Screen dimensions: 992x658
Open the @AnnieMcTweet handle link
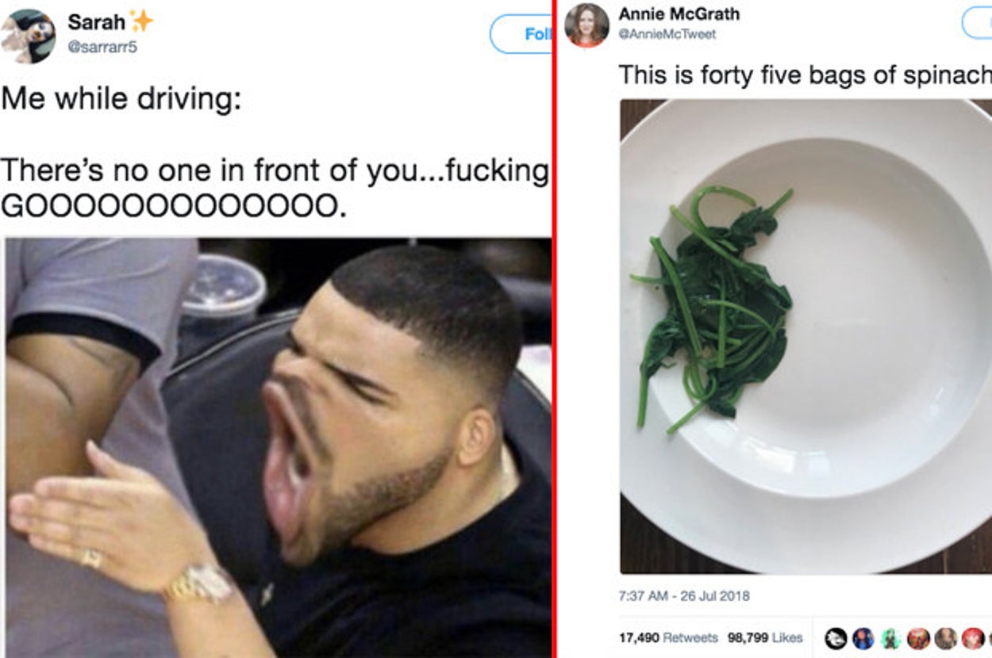coord(667,34)
